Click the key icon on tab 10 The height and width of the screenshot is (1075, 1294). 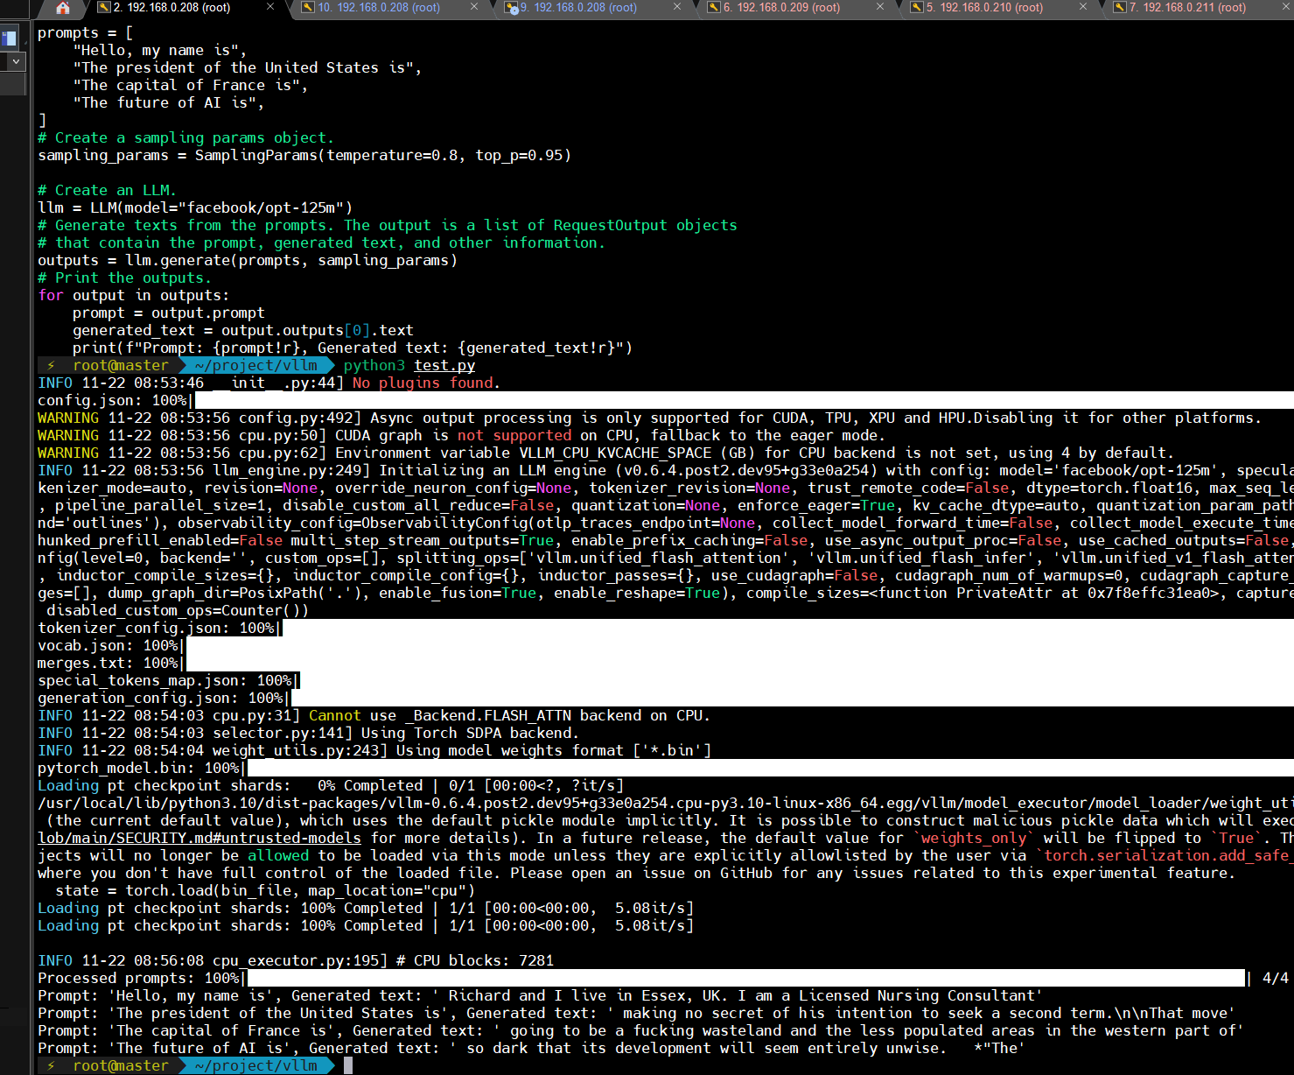(x=307, y=8)
